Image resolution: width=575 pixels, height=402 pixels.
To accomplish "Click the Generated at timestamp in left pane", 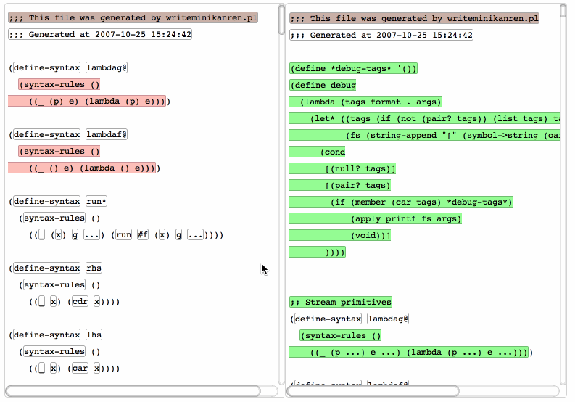I will click(100, 34).
